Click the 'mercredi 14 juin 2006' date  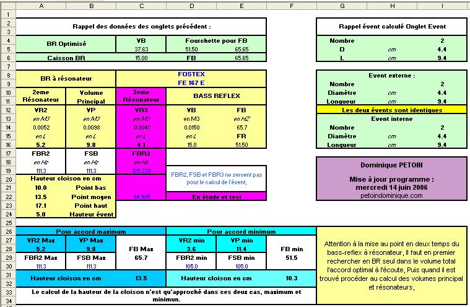(x=391, y=187)
